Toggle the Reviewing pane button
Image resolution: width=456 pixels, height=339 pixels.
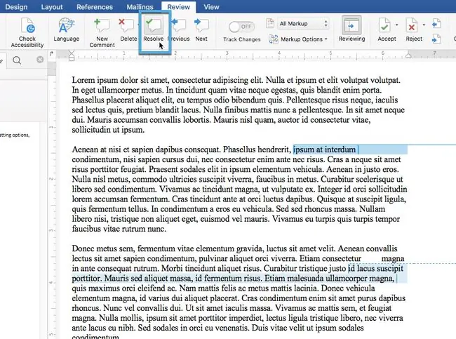point(351,29)
